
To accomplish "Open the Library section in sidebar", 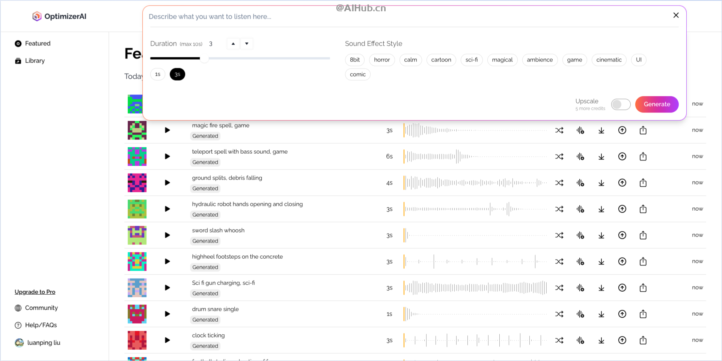I will (30, 61).
